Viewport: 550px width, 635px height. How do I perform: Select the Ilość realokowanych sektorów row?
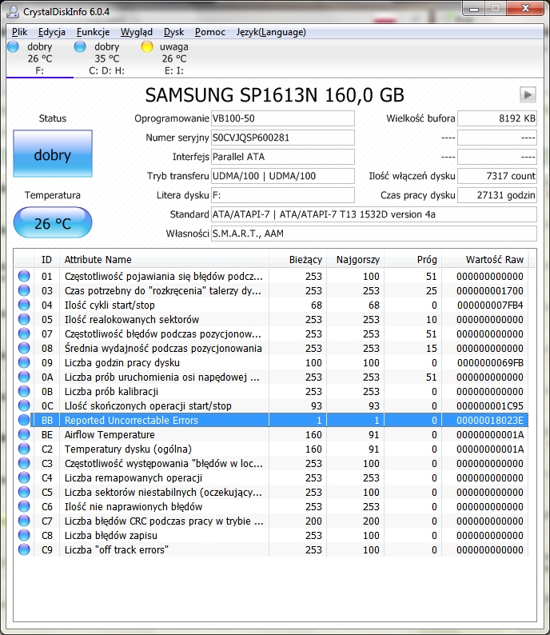click(x=271, y=319)
